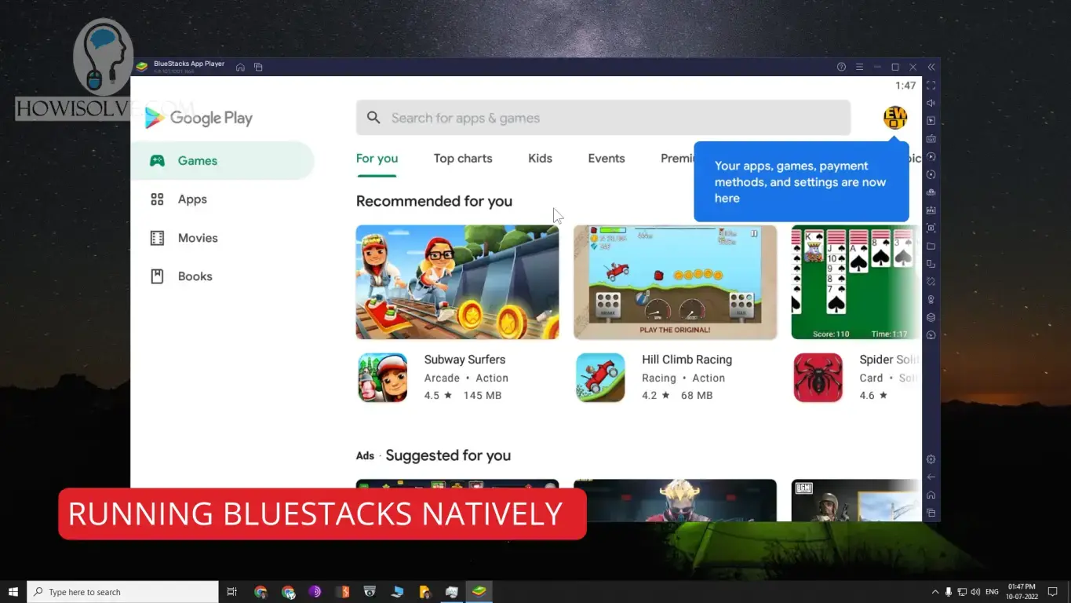Click the Android home icon in BlueStacks sidebar
Screen dimensions: 1071x603
pos(931,495)
